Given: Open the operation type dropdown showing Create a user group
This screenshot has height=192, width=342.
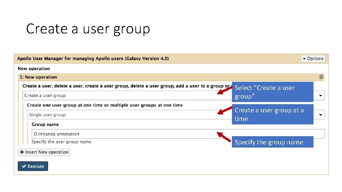Looking at the screenshot, I should pos(173,96).
